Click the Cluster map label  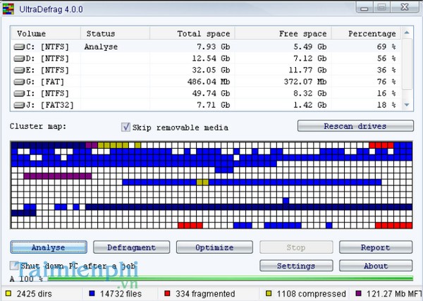(38, 126)
